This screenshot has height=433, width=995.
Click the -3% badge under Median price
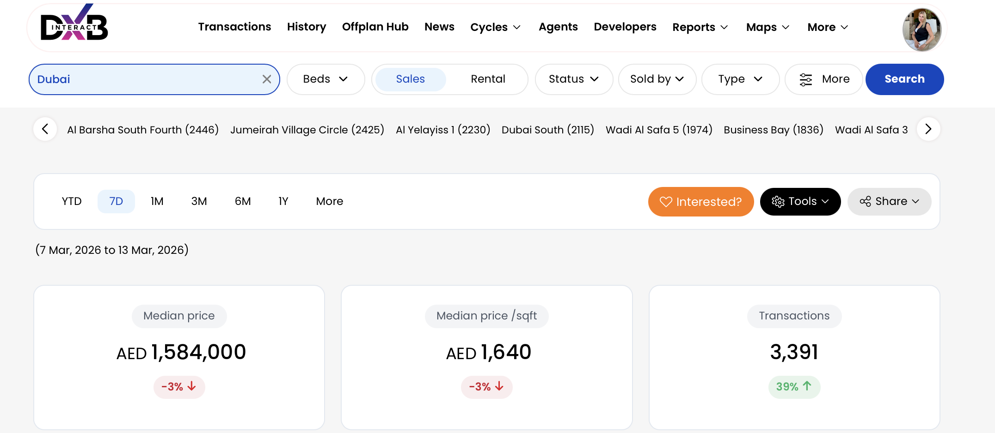(179, 387)
